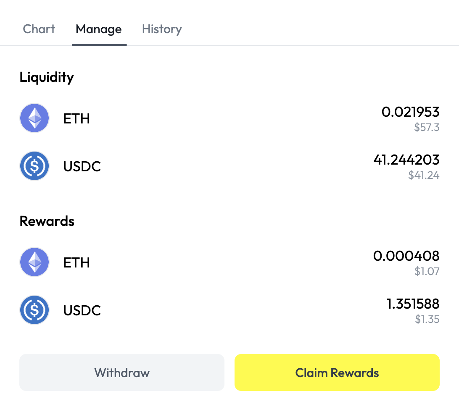This screenshot has width=459, height=409.
Task: Open the History tab
Action: [162, 29]
